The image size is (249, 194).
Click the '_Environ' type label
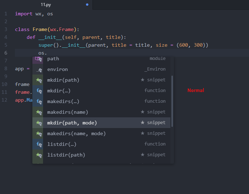[x=155, y=69]
